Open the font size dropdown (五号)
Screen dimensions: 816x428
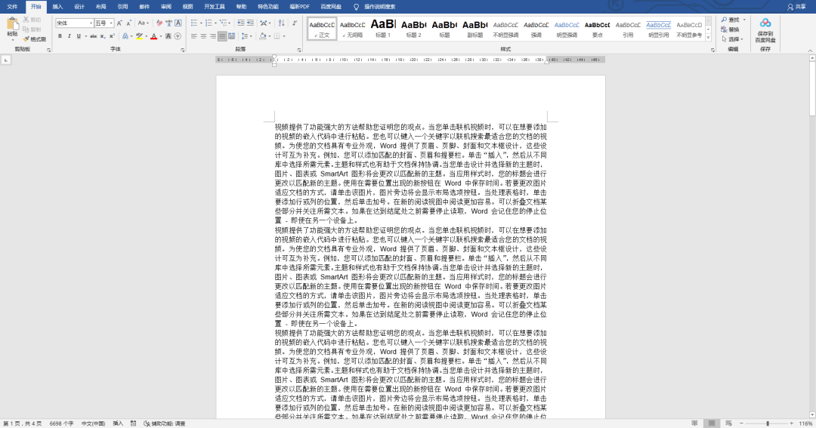pos(111,23)
